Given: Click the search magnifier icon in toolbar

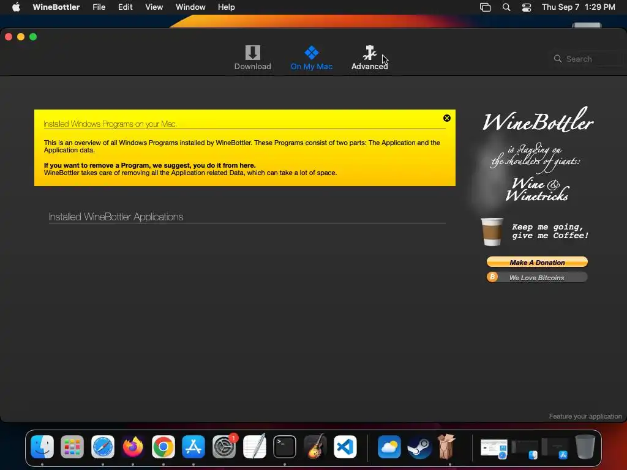Looking at the screenshot, I should (557, 59).
